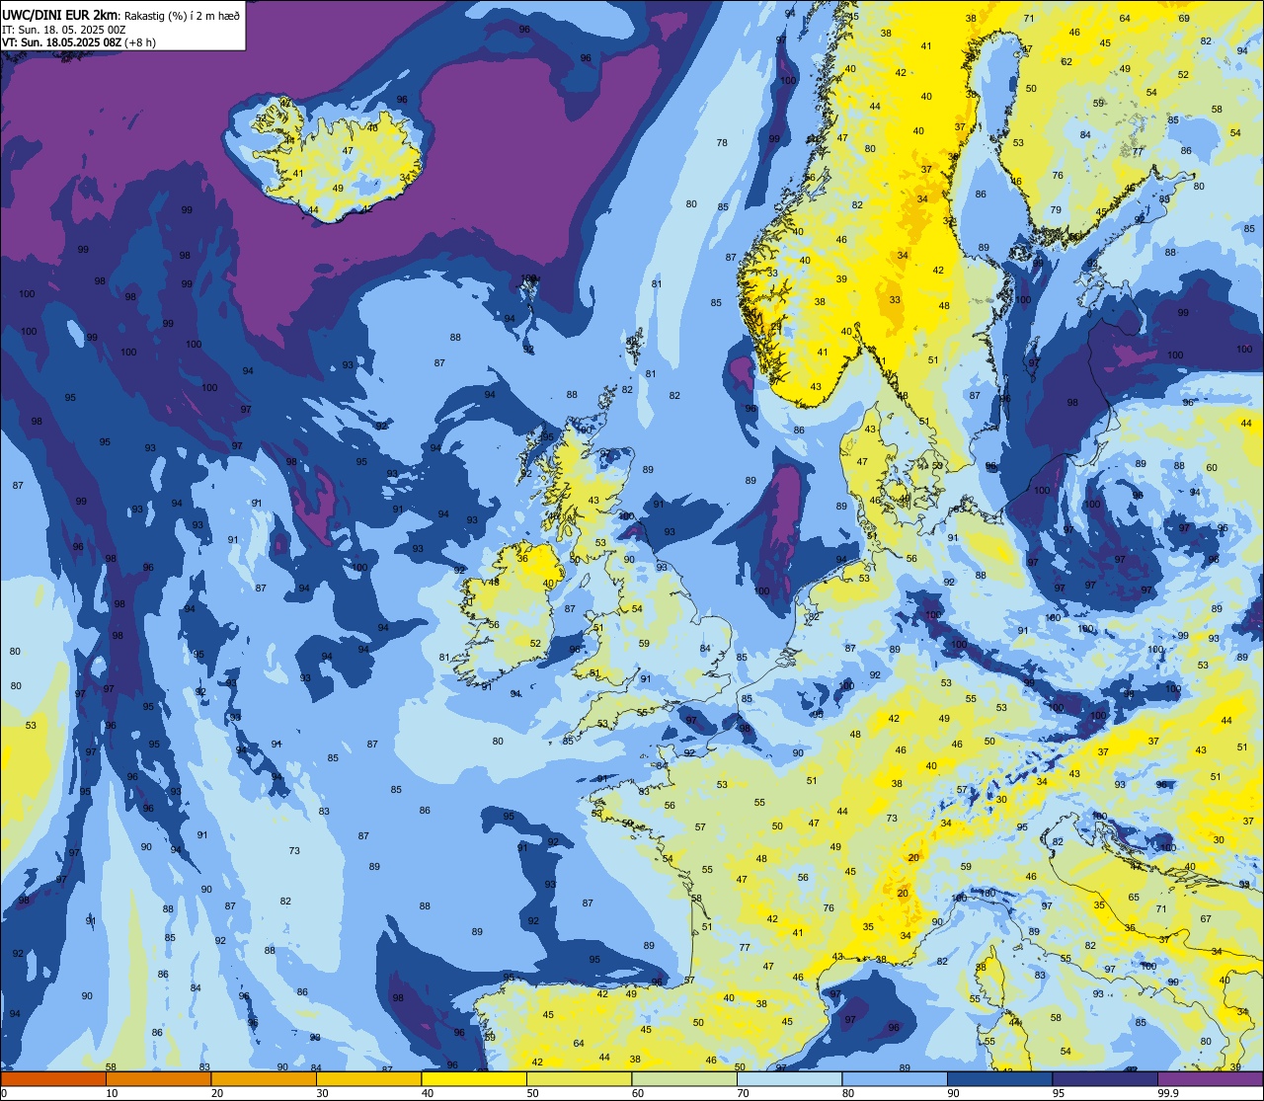1264x1101 pixels.
Task: Click the 70–80% lightest blue legend swatch
Action: [789, 1078]
